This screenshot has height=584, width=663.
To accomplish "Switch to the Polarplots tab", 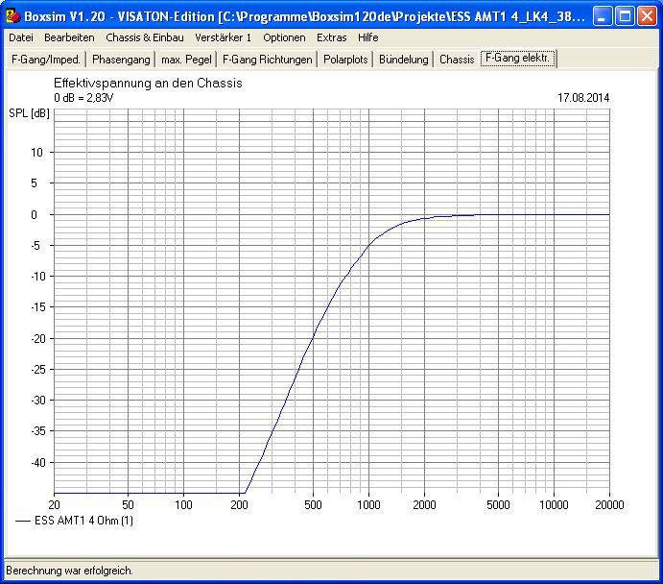I will coord(346,60).
